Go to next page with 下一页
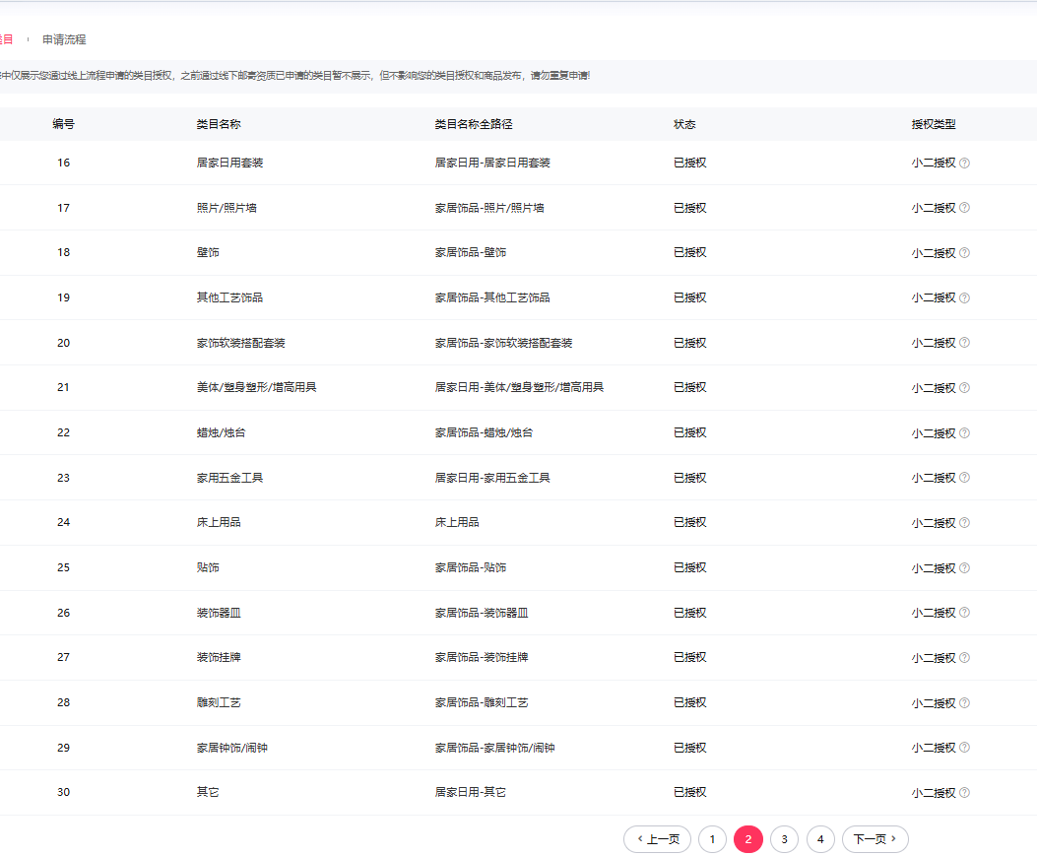Screen dimensions: 1037x856 (x=875, y=839)
